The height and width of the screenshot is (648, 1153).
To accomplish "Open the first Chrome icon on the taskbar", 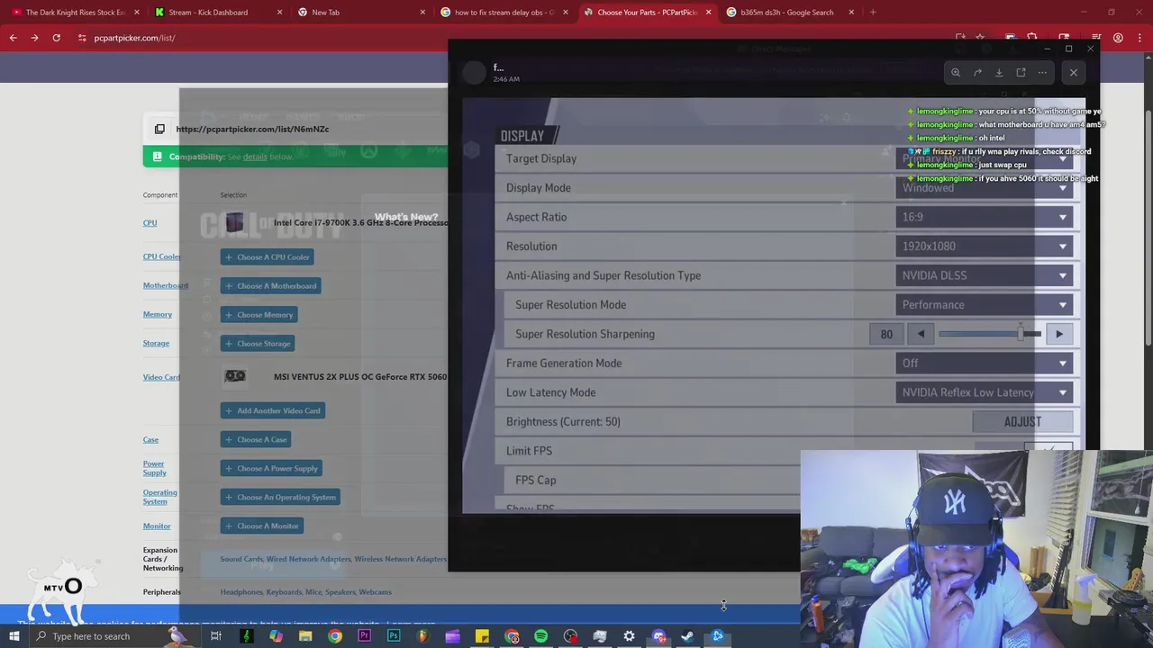I will 335,636.
